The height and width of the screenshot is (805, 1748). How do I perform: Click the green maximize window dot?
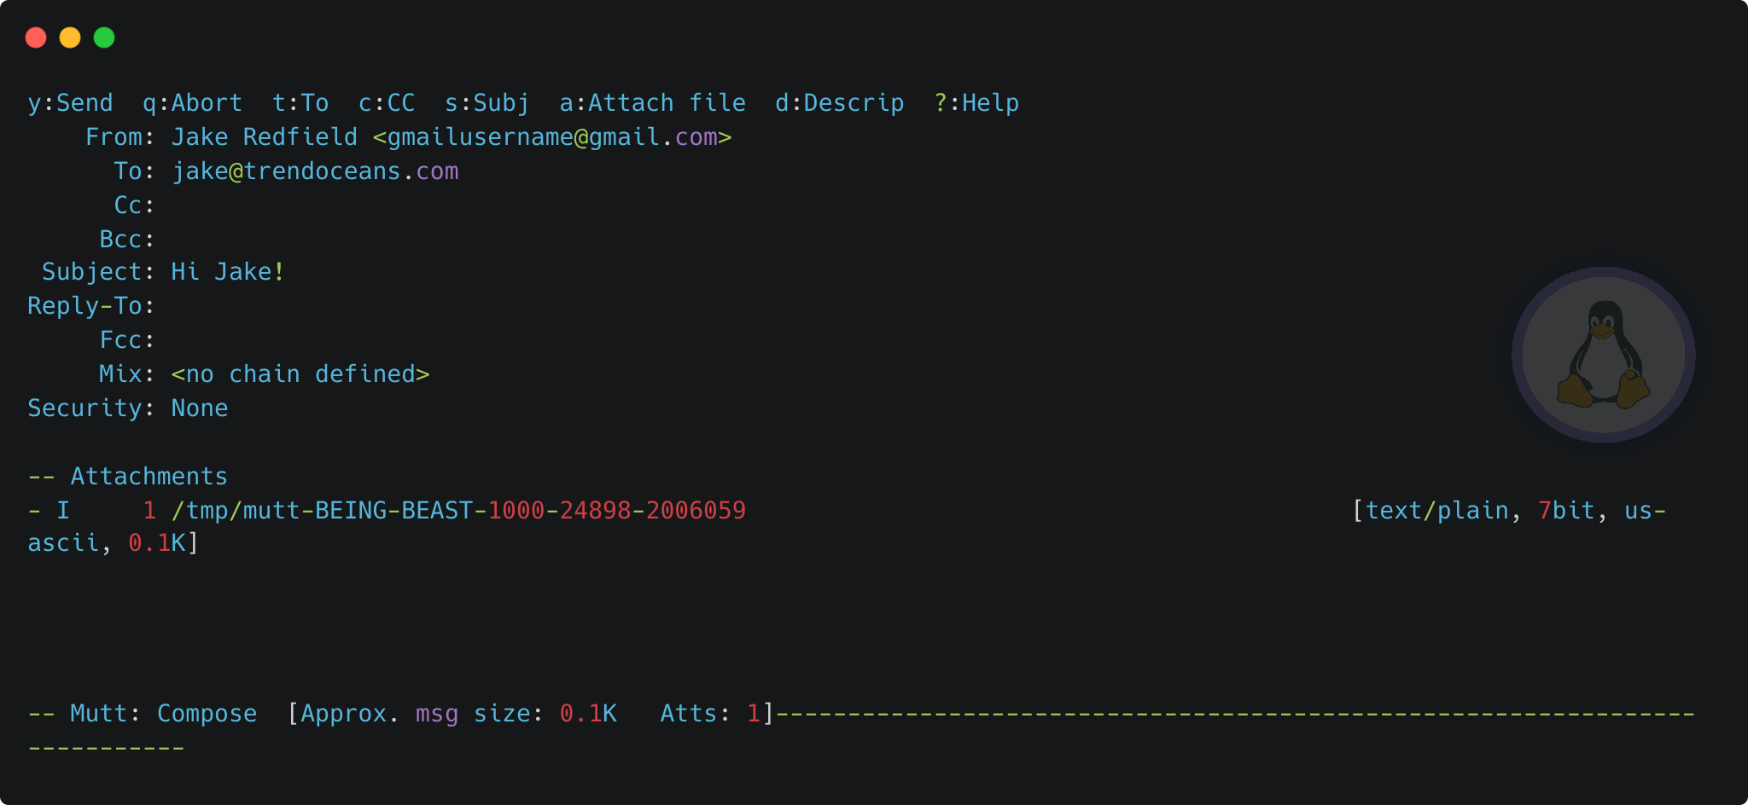point(104,38)
